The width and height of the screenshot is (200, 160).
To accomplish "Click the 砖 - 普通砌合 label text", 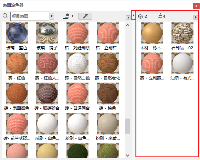I will pos(77,108).
